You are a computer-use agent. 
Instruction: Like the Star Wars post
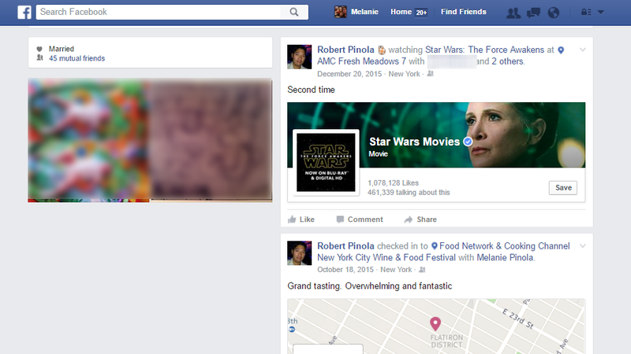click(301, 219)
